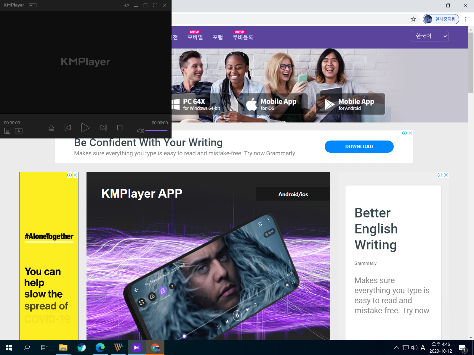Open Windows taskbar search
474x355 pixels.
click(27, 348)
